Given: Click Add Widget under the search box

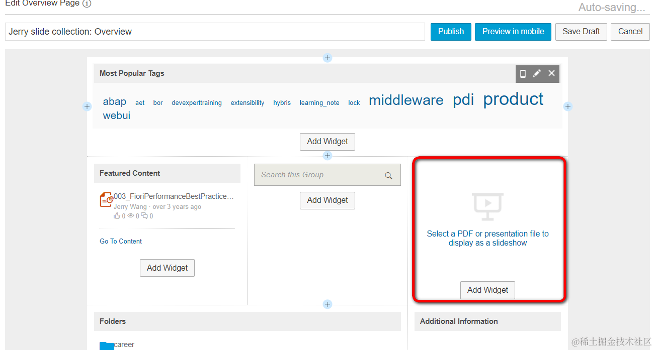Looking at the screenshot, I should click(x=327, y=200).
